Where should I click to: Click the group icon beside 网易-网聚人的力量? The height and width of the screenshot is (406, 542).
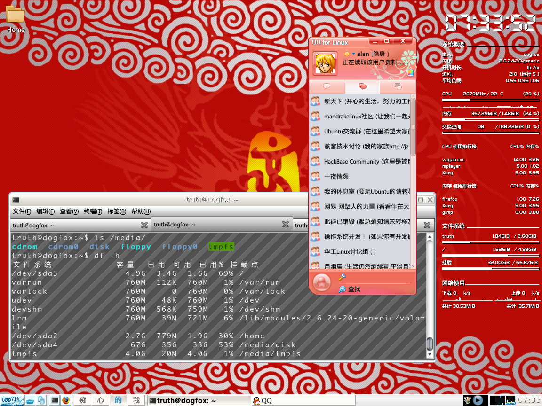tap(315, 206)
